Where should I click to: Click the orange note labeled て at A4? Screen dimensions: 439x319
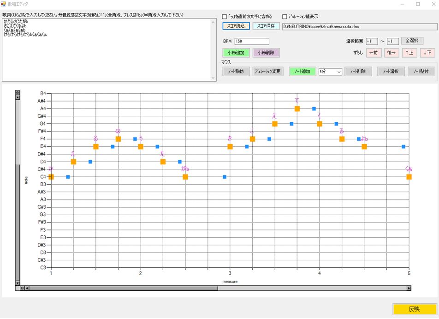[x=297, y=108]
